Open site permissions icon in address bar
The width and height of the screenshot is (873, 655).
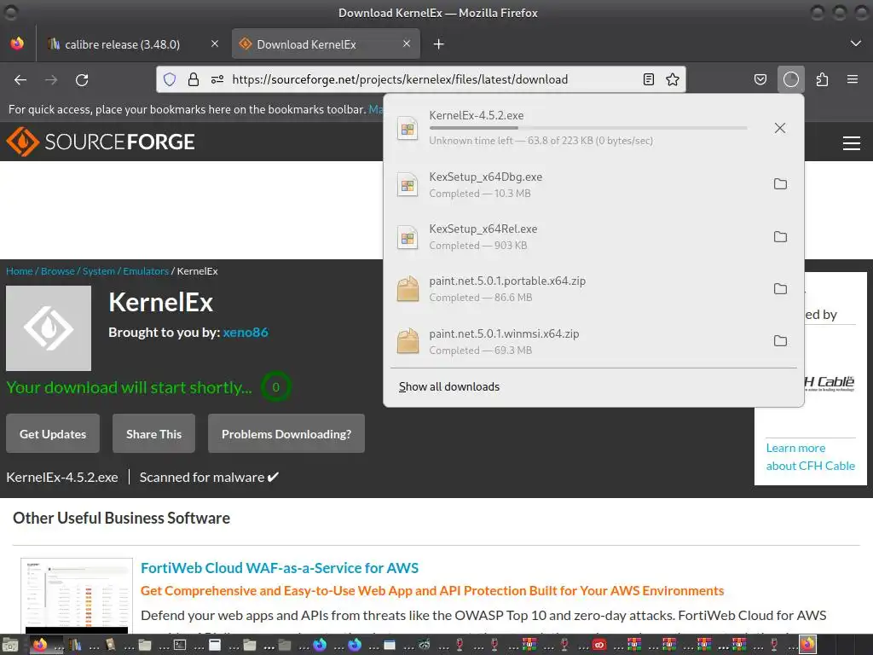[217, 79]
